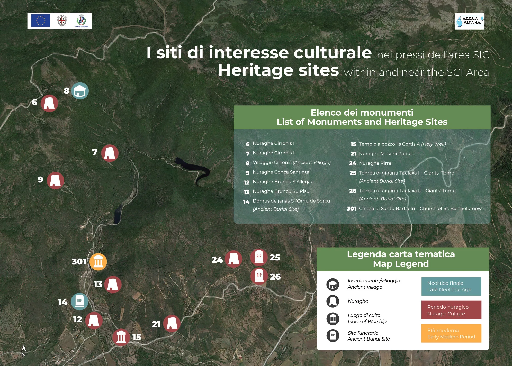Click the Comune di Sinnai coat of arms
The height and width of the screenshot is (366, 512).
pyautogui.click(x=81, y=21)
